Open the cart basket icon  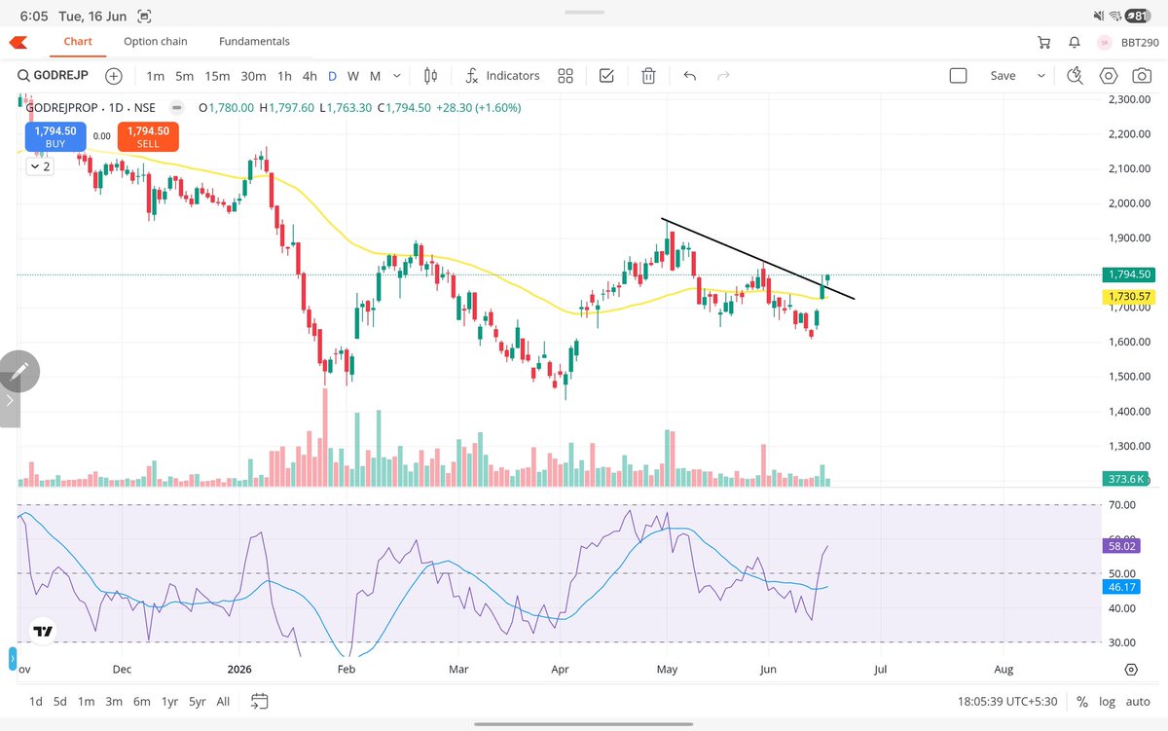coord(1044,42)
